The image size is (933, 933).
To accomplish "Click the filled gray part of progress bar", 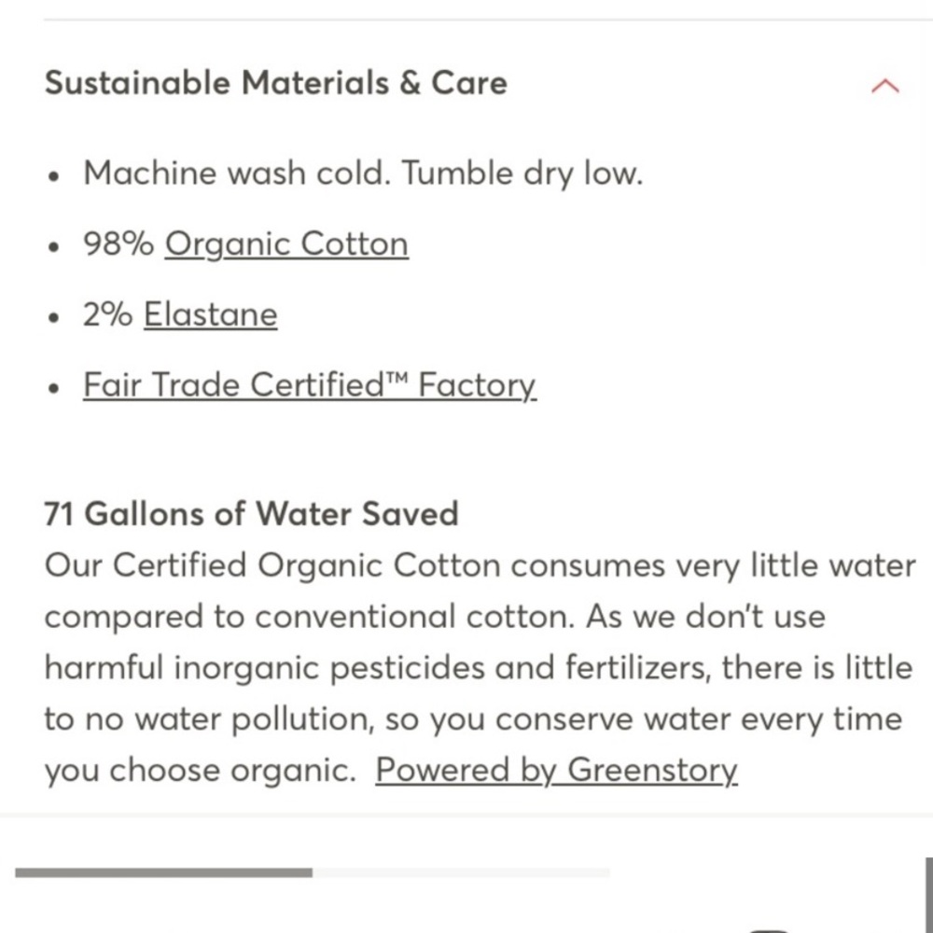I will [163, 872].
